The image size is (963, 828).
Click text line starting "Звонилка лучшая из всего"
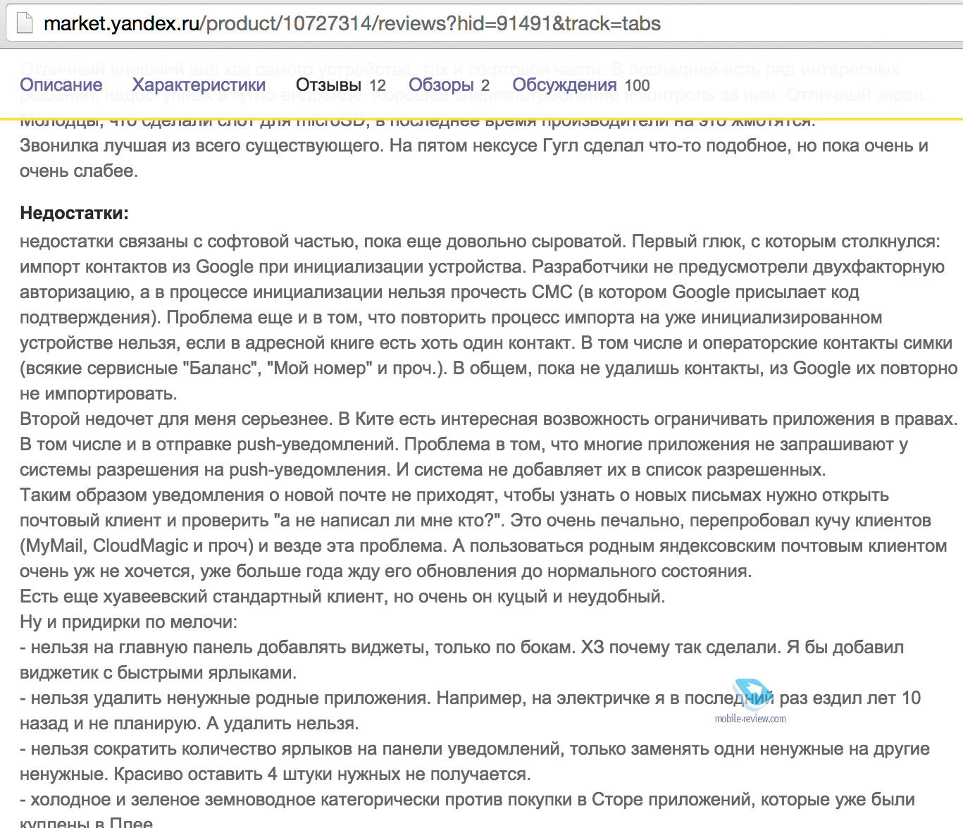pyautogui.click(x=474, y=146)
